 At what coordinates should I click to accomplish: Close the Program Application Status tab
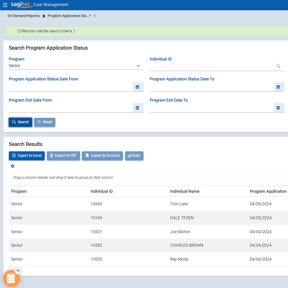94,16
